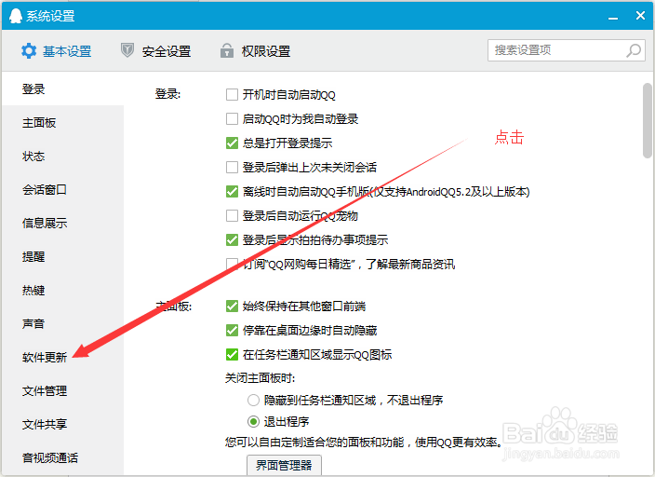Open 软件更新 settings in sidebar
The height and width of the screenshot is (477, 655).
coord(45,357)
